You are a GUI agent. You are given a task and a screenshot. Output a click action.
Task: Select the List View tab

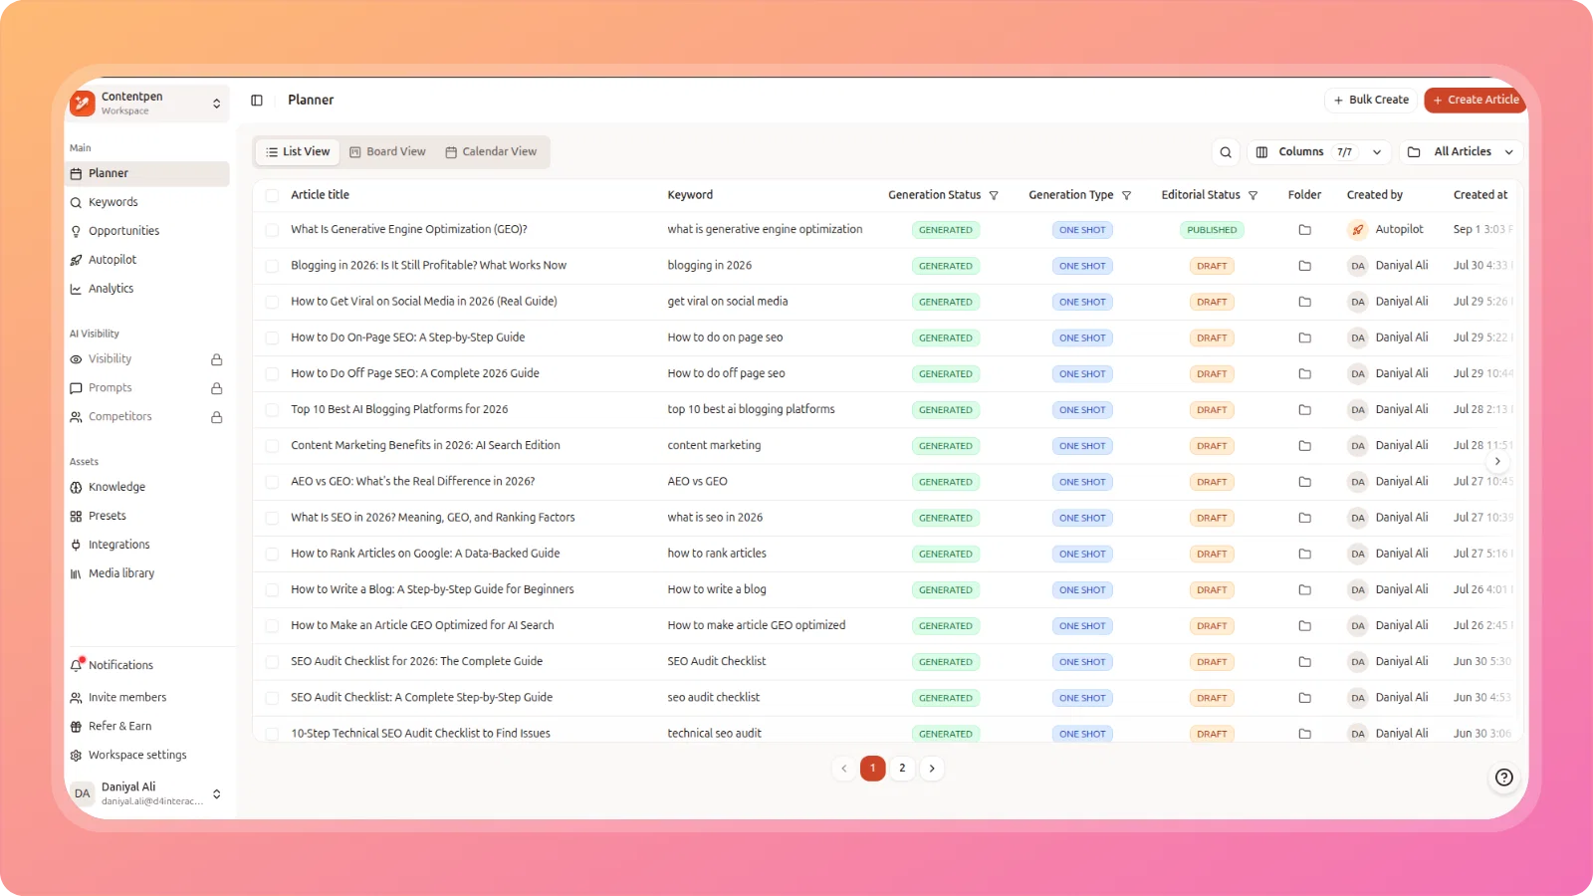[x=298, y=152]
